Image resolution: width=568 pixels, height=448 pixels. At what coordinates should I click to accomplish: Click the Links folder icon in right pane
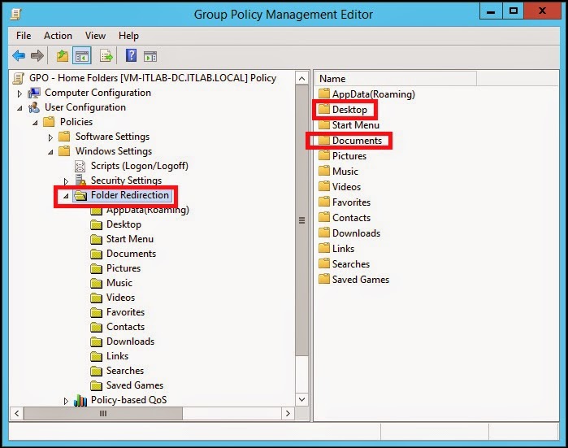click(x=324, y=248)
